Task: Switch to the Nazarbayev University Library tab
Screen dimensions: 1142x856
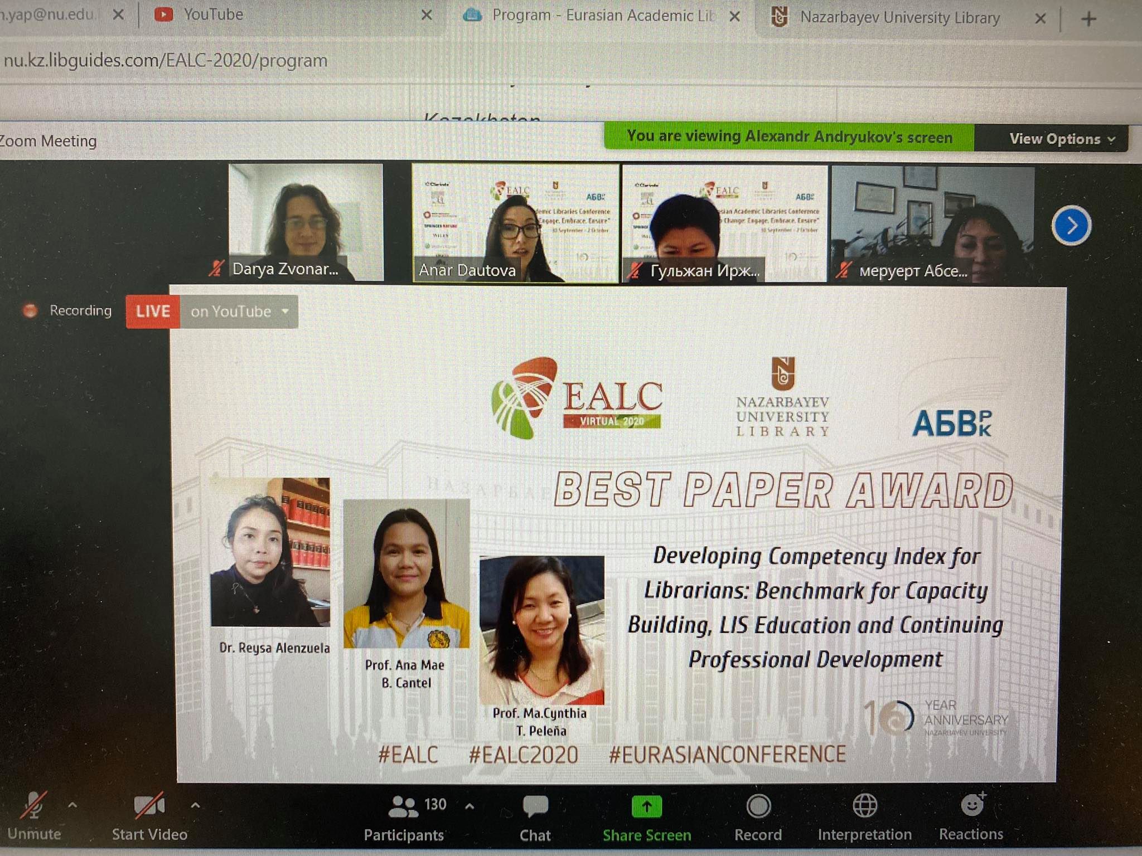Action: (x=899, y=17)
